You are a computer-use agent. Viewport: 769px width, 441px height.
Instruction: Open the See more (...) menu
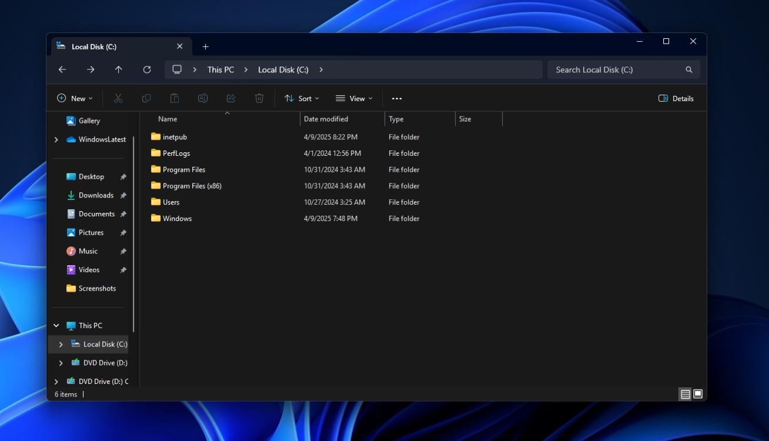point(397,98)
